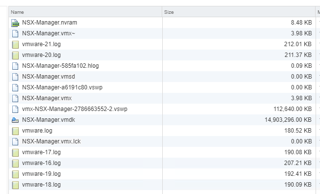Click the NSX-Manager.vmdk disk icon
This screenshot has width=320, height=194.
(x=15, y=120)
